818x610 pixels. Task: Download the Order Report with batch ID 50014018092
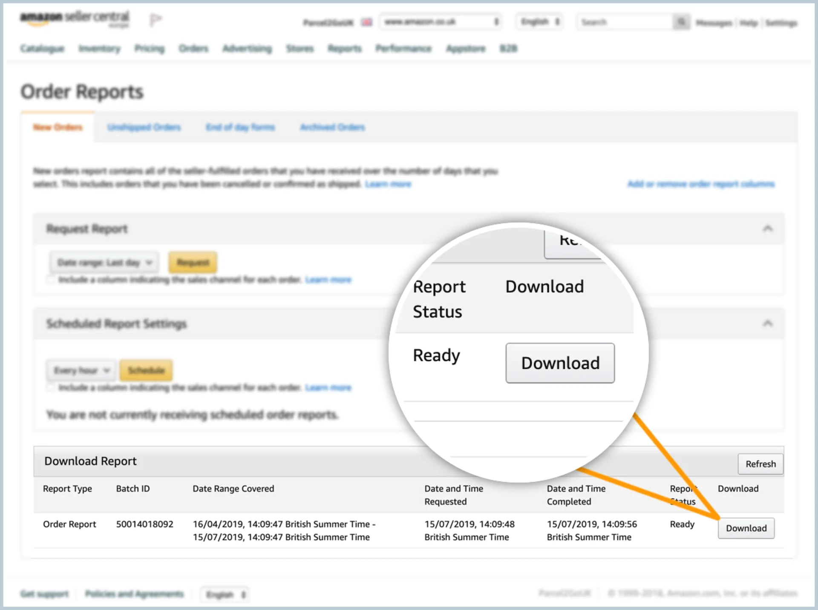746,528
